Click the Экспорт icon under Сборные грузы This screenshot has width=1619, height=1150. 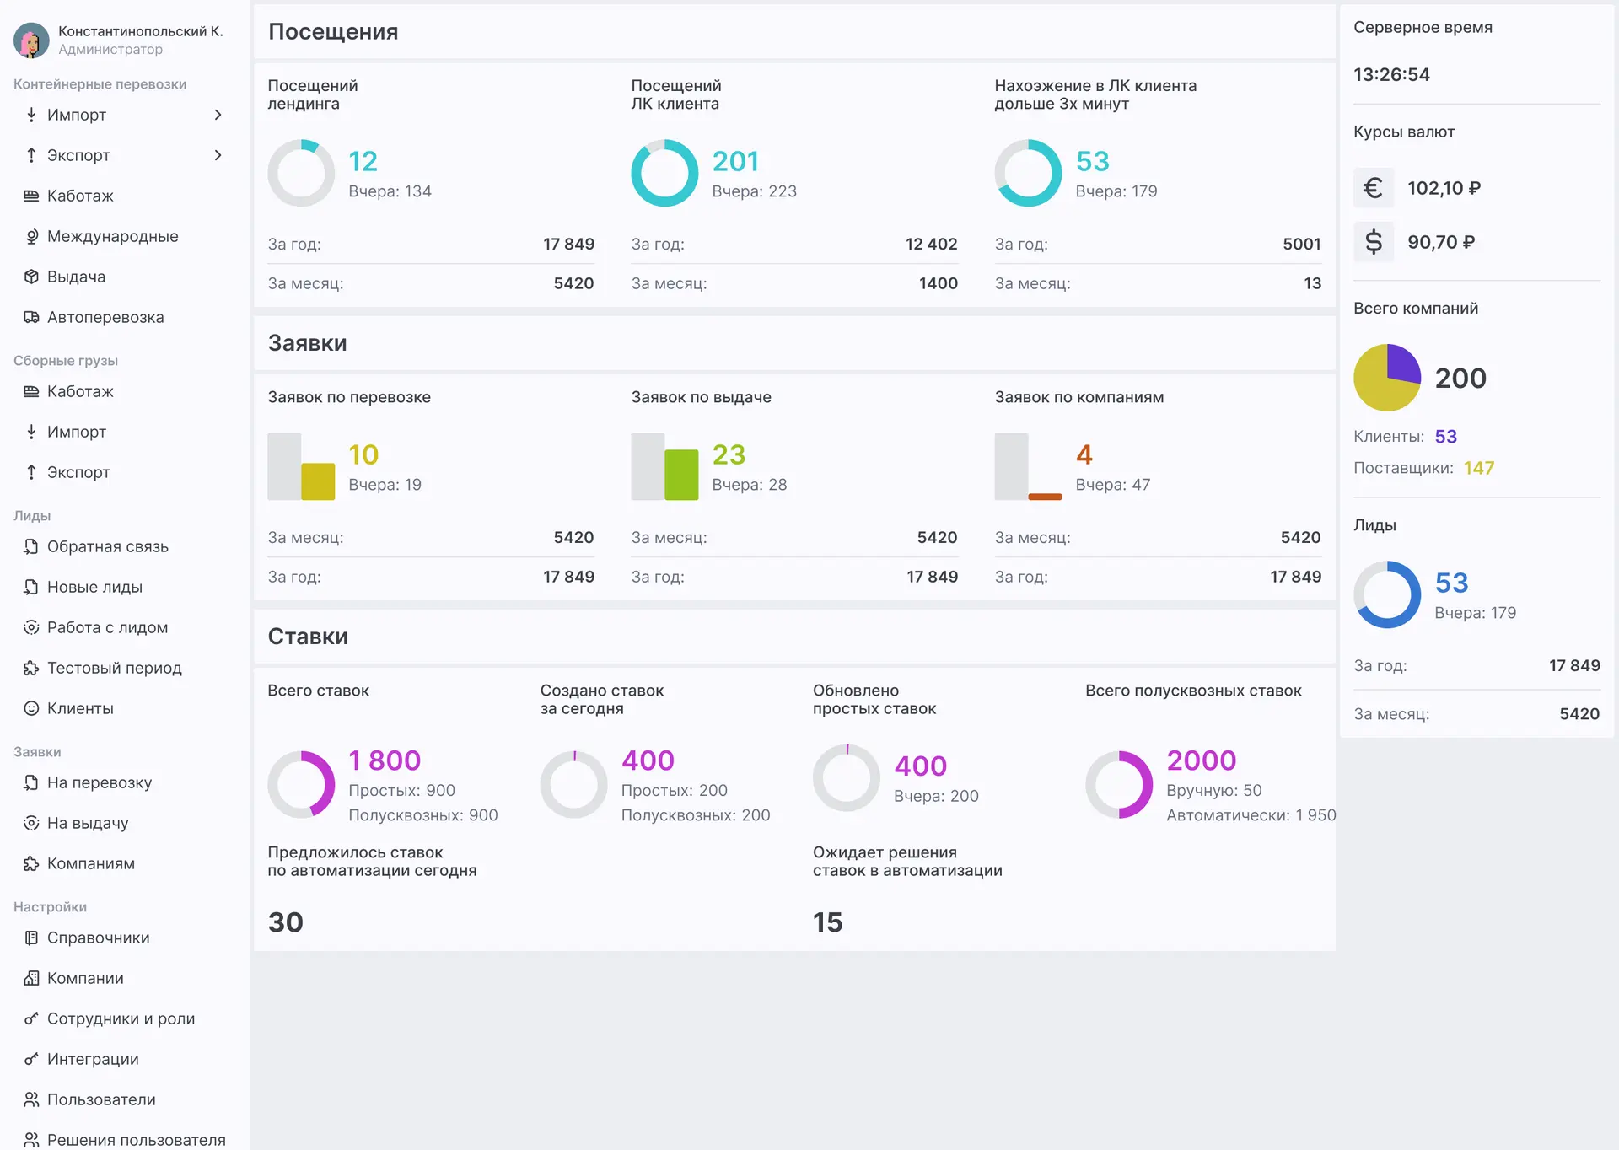click(31, 472)
